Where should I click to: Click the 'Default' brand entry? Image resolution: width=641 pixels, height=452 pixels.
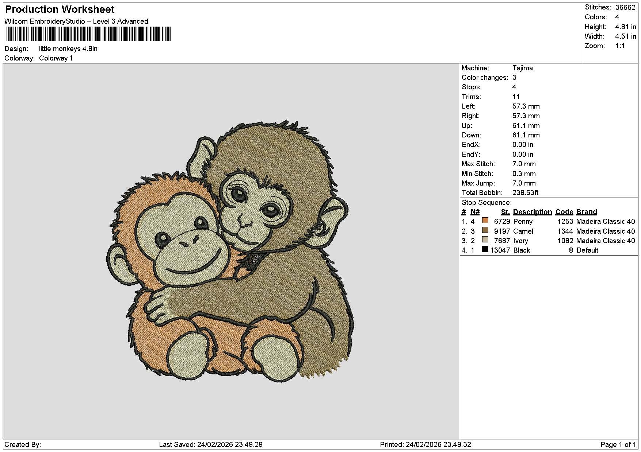587,250
